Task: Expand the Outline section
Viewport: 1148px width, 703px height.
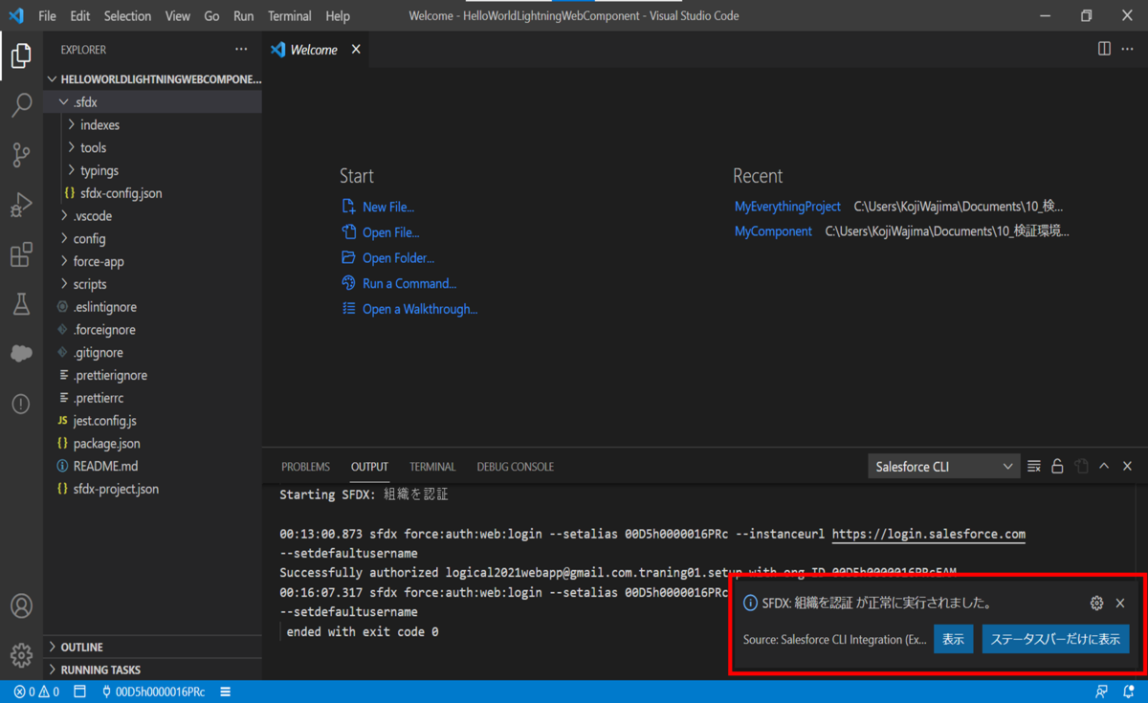Action: point(153,648)
